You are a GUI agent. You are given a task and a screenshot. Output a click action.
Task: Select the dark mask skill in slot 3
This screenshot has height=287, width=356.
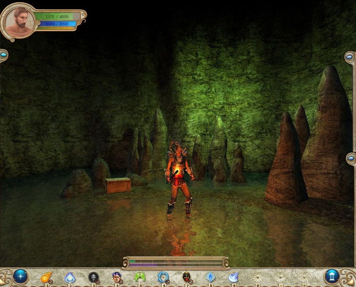[93, 277]
